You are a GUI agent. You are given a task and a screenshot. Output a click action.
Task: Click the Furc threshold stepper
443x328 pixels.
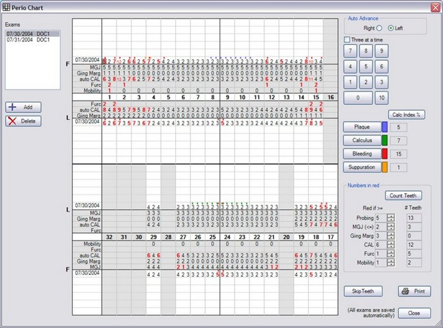(x=391, y=254)
